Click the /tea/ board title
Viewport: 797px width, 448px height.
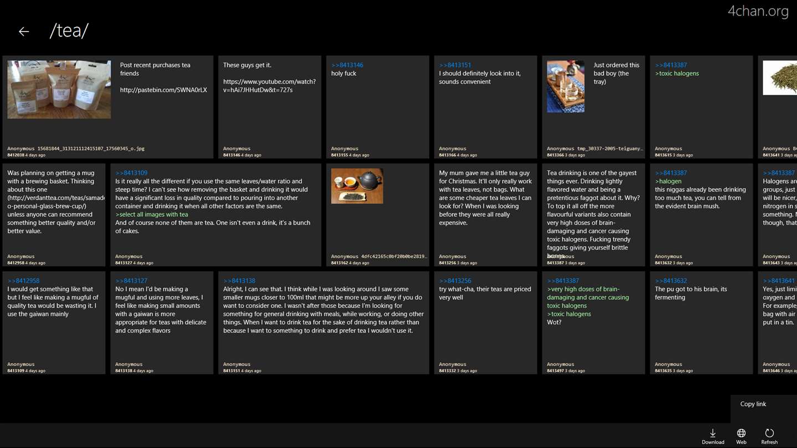69,30
